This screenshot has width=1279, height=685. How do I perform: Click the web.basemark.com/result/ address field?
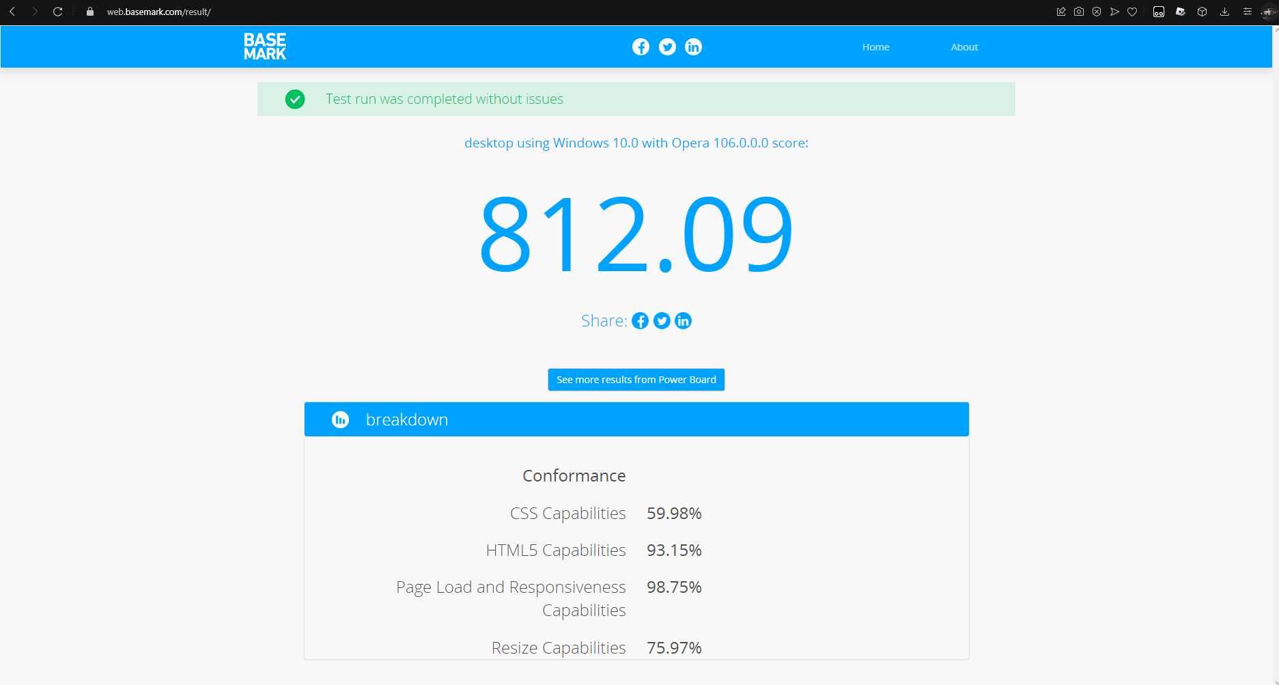click(x=158, y=12)
